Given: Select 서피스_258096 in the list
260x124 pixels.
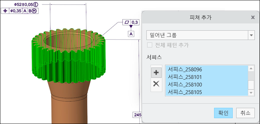Looking at the screenshot, I should point(206,70).
